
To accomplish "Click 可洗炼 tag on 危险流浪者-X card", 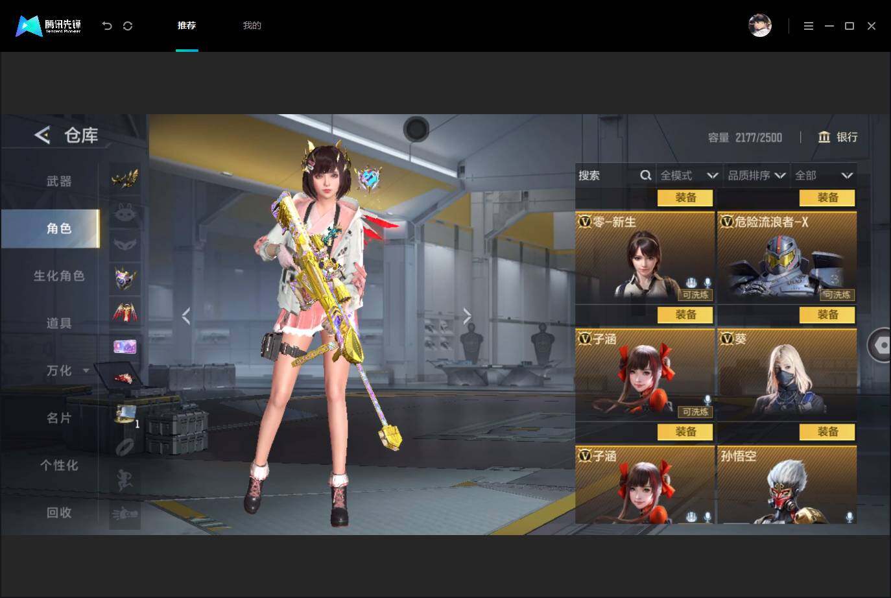I will tap(837, 295).
